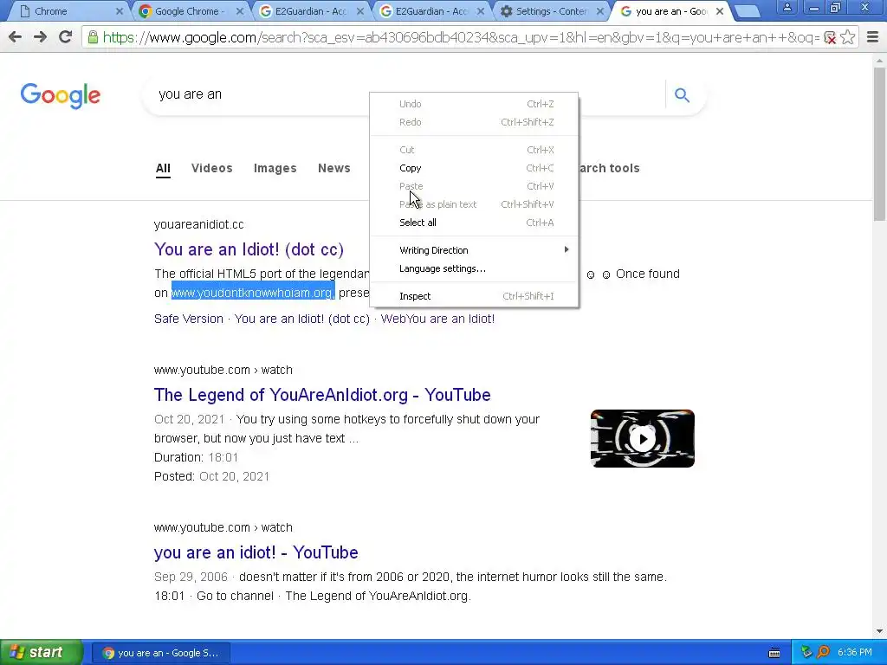
Task: Close the 'Chrome' tab
Action: [x=120, y=11]
